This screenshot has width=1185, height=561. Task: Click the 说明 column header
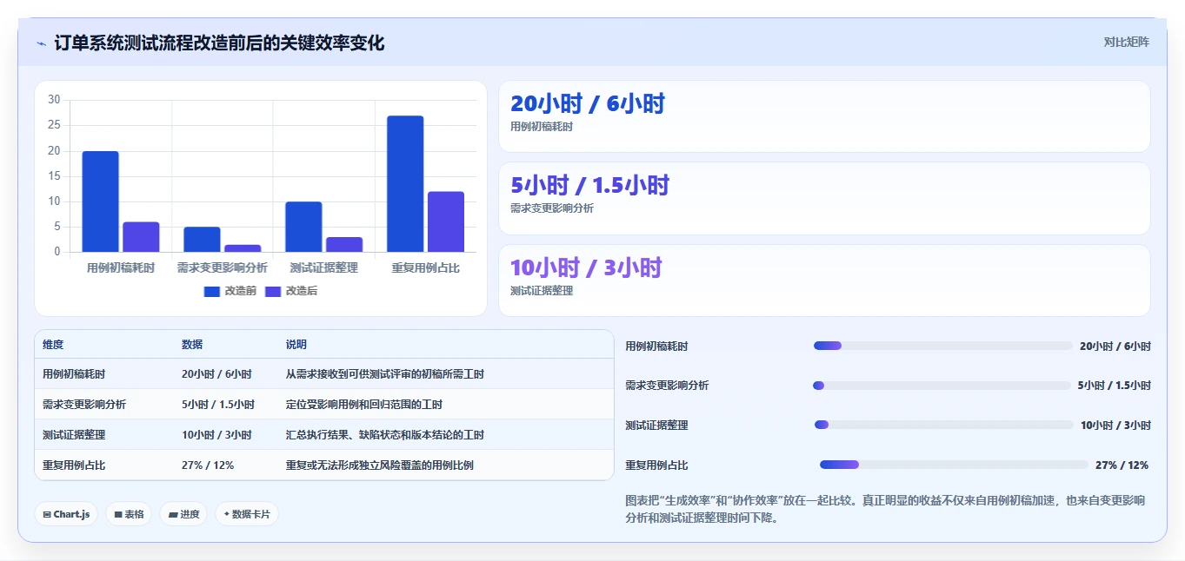[296, 345]
